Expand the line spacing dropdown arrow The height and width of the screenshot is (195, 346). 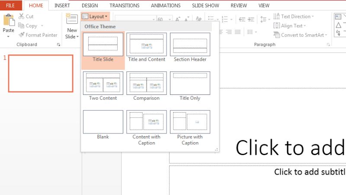point(269,19)
